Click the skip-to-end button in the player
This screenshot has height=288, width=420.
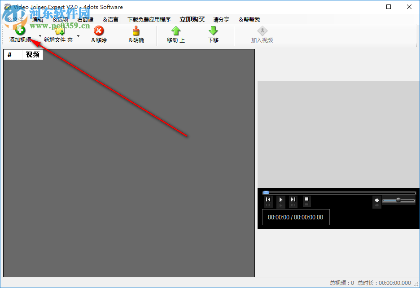[293, 201]
